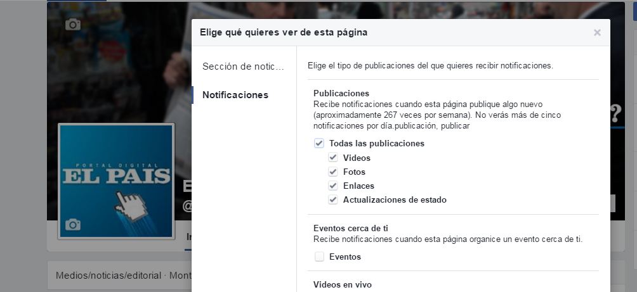Open the Sección de noticias tab
Viewport: 637px width, 292px height.
(x=243, y=67)
